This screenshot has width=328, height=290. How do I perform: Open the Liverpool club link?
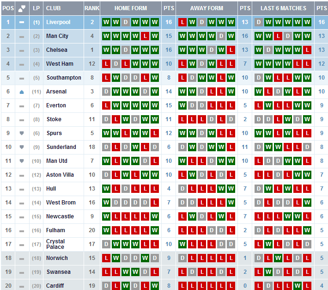(58, 22)
